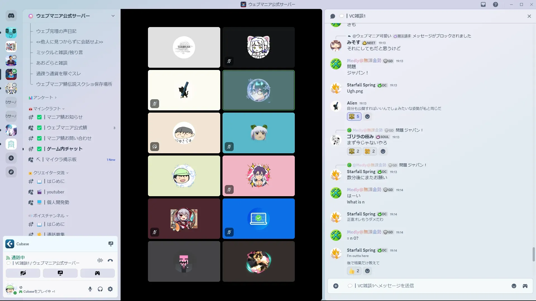This screenshot has height=301, width=536.
Task: Open the noise suppression waveform icon
Action: (x=100, y=260)
